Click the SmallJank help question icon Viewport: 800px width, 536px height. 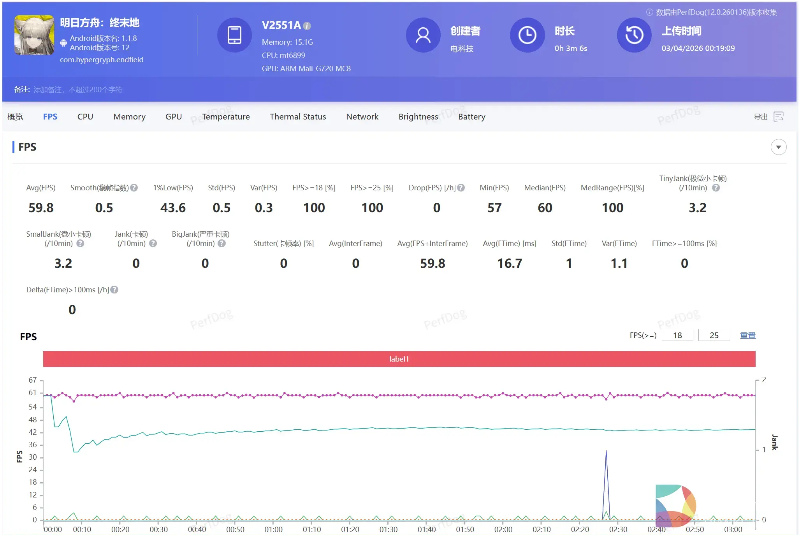(80, 243)
